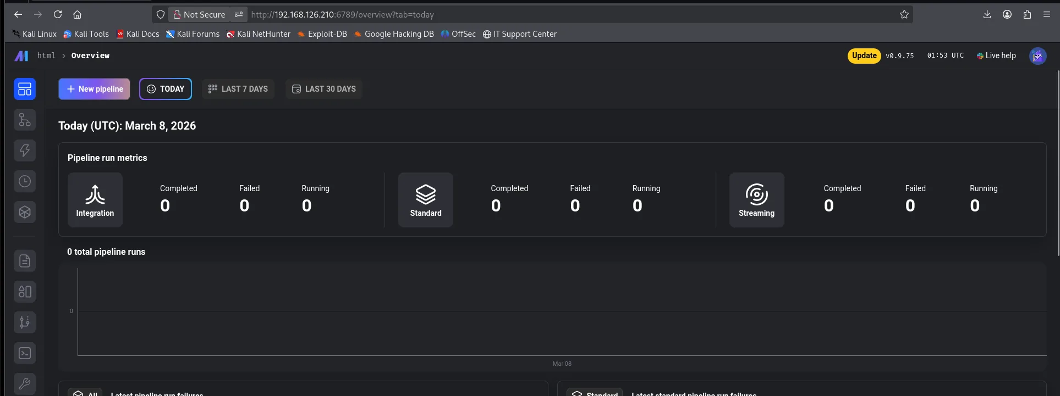Viewport: 1060px width, 396px height.
Task: Select the Streaming pipeline type tile
Action: pyautogui.click(x=757, y=200)
